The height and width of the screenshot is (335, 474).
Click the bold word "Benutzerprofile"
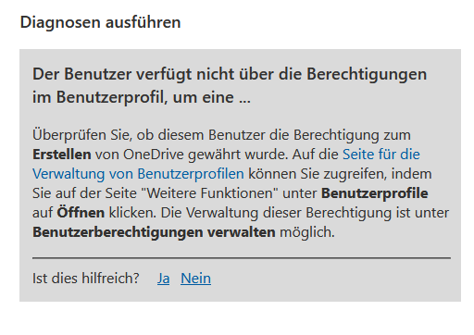(x=375, y=193)
